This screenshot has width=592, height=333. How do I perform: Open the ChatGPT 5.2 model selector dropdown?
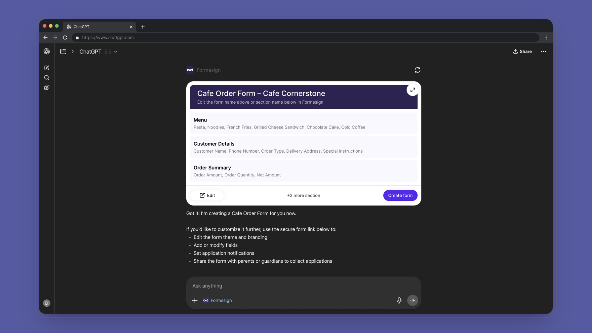click(x=98, y=51)
